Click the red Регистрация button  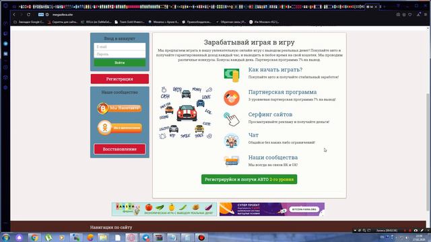tap(120, 79)
